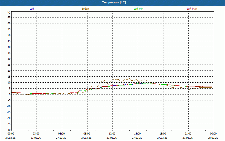Click the 60 value on the y-axis

[9, 23]
